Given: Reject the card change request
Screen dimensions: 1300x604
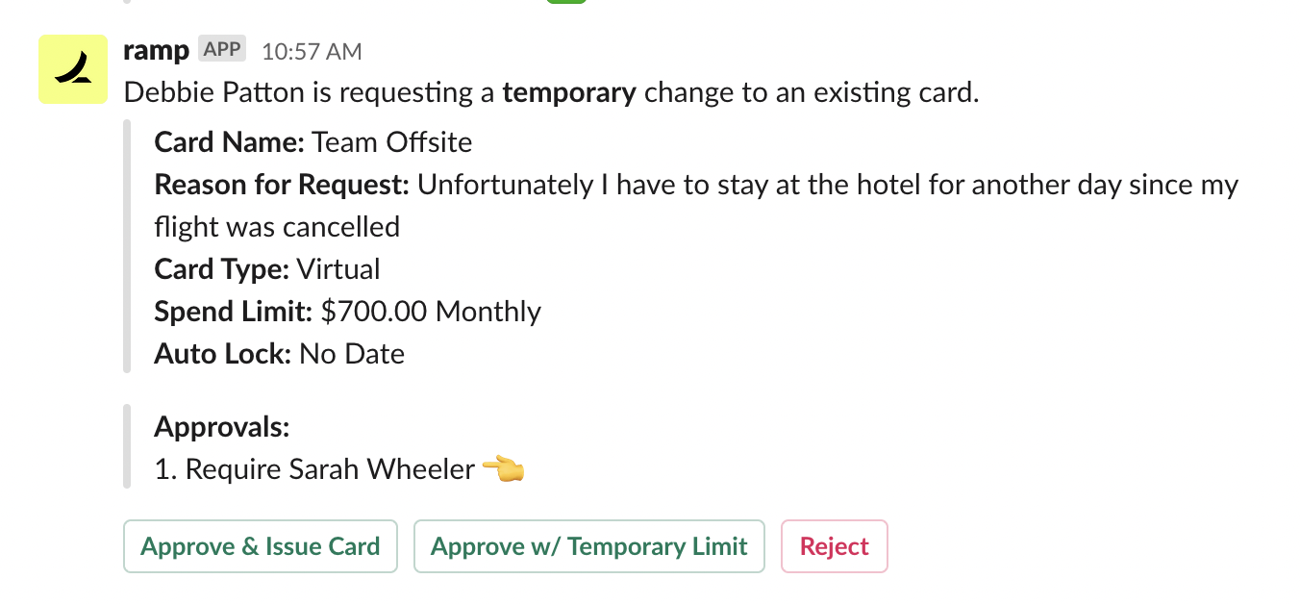Looking at the screenshot, I should 835,546.
